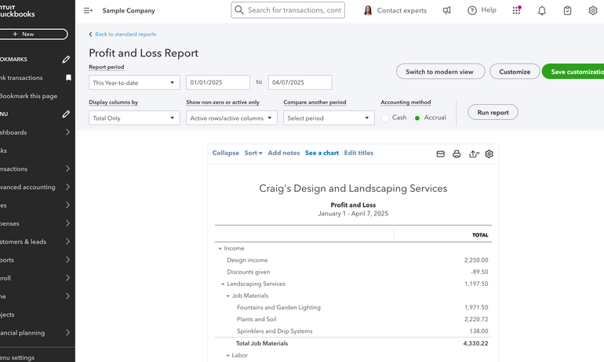The width and height of the screenshot is (604, 362).
Task: Open Compare another period dropdown
Action: [x=329, y=118]
